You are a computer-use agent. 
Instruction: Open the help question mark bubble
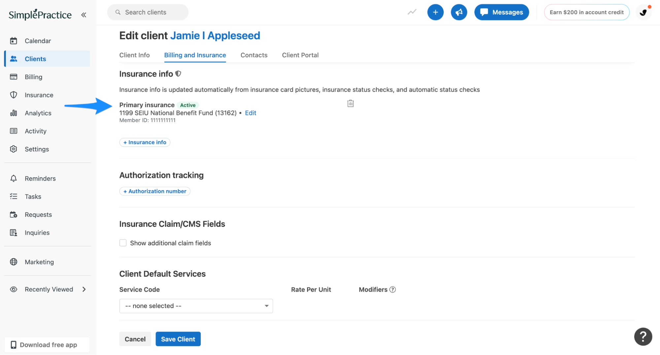tap(643, 337)
